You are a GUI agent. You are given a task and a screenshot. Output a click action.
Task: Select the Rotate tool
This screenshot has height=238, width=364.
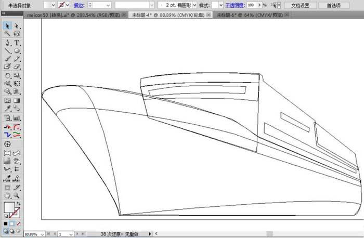tap(7, 76)
